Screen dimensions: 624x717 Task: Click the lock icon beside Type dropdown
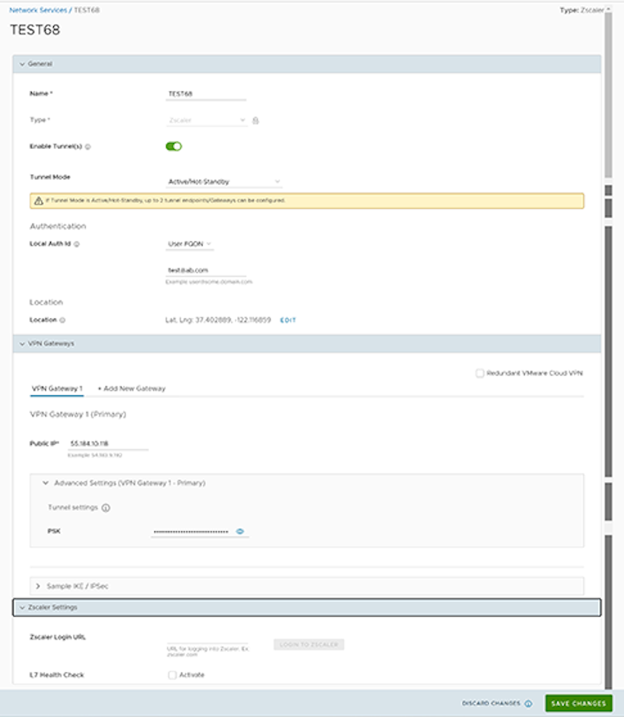point(256,120)
